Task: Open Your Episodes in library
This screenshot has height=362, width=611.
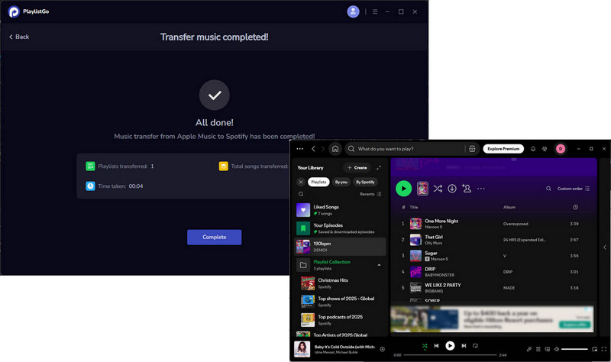Action: [340, 228]
